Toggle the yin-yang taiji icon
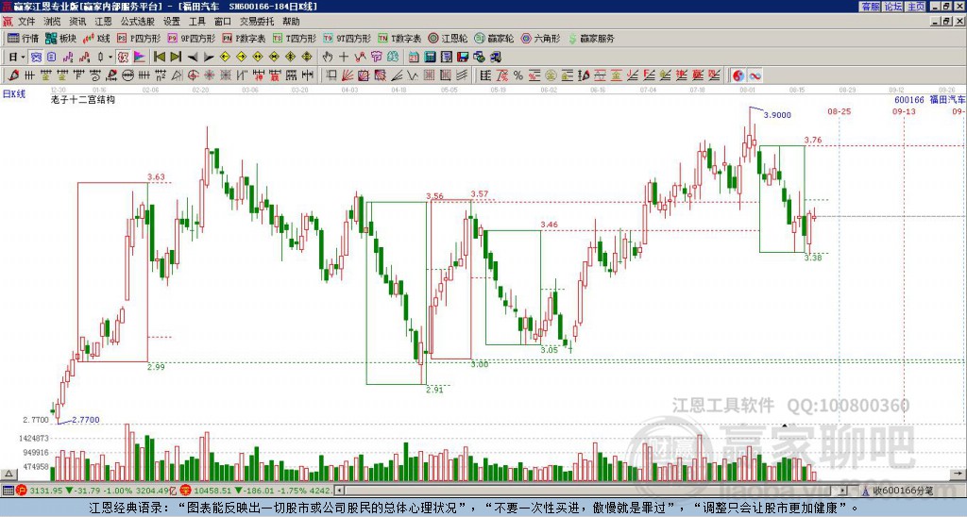967x517 pixels. (x=738, y=75)
